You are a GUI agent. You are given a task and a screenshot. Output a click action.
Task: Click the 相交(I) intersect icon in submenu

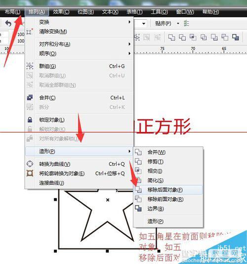point(138,171)
